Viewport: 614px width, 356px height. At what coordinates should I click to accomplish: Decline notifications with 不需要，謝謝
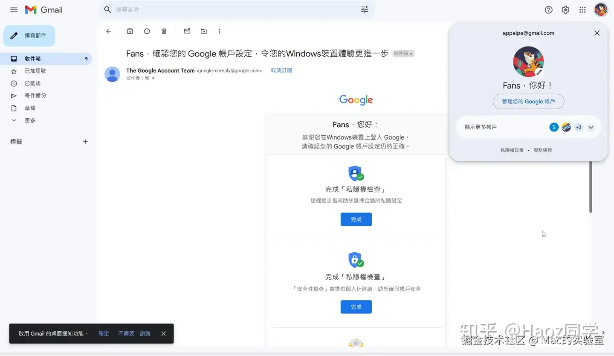pyautogui.click(x=134, y=333)
